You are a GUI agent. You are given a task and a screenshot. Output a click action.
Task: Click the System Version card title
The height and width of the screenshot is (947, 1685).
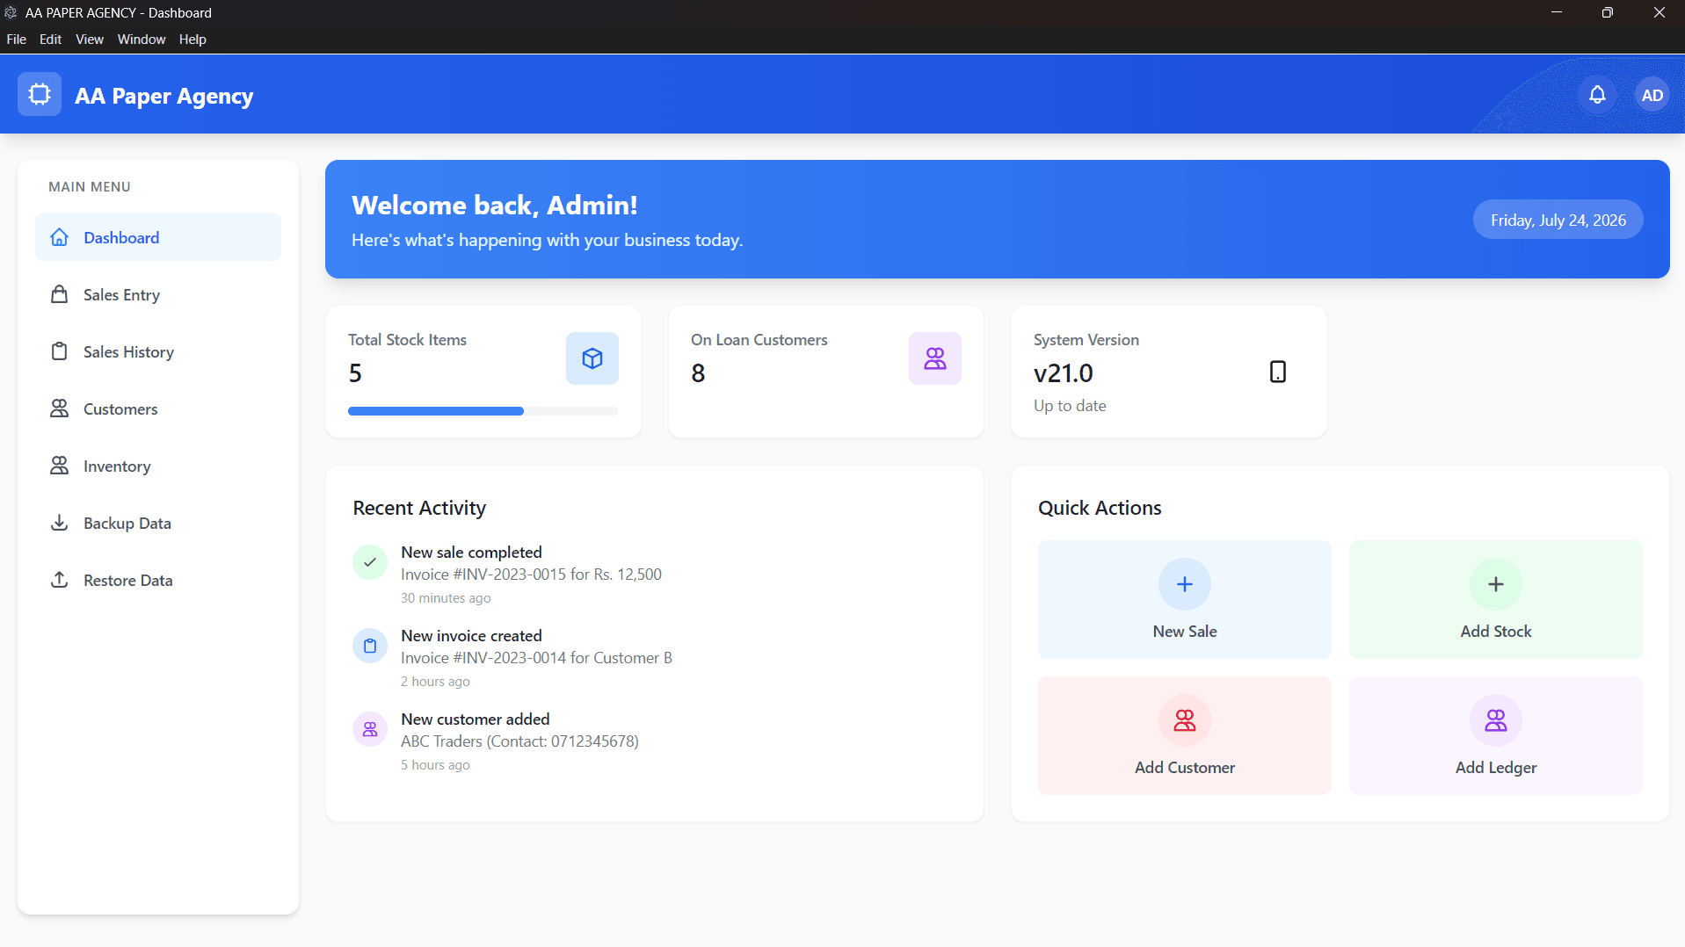(x=1086, y=340)
